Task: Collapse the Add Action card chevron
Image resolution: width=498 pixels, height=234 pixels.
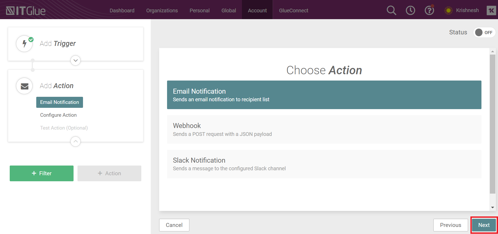Action: [75, 142]
